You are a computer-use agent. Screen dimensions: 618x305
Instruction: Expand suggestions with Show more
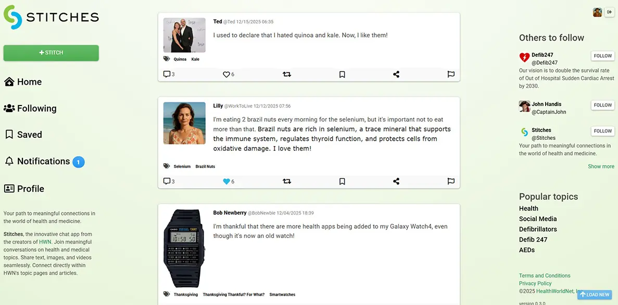601,166
